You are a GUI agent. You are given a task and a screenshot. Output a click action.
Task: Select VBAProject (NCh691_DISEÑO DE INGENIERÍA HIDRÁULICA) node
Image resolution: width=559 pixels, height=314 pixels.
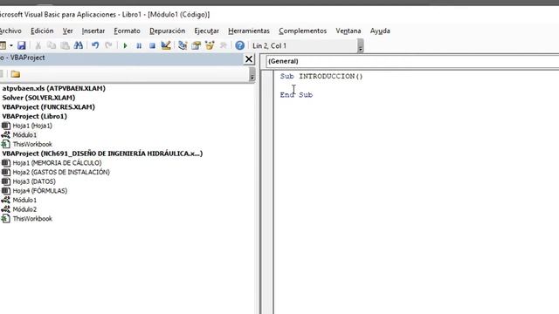pyautogui.click(x=102, y=154)
